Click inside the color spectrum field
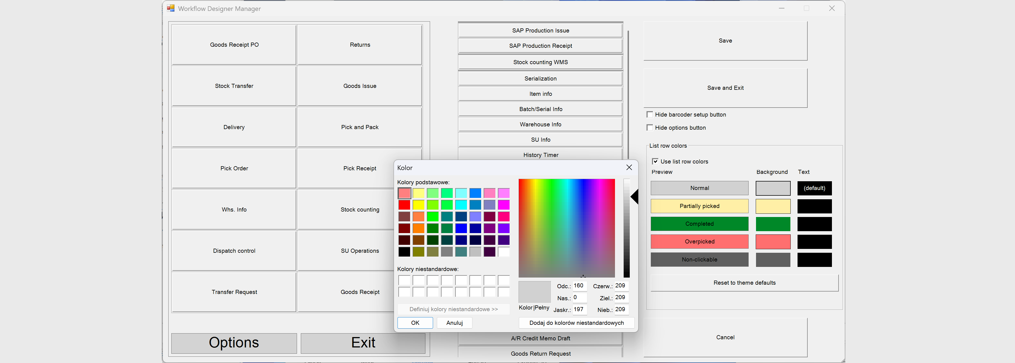The height and width of the screenshot is (363, 1015). tap(567, 228)
